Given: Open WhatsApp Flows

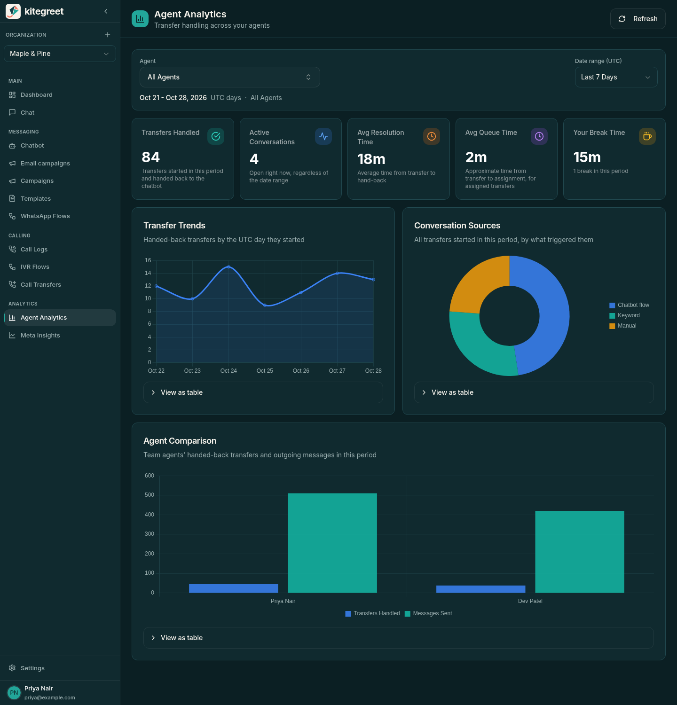Looking at the screenshot, I should tap(60, 216).
